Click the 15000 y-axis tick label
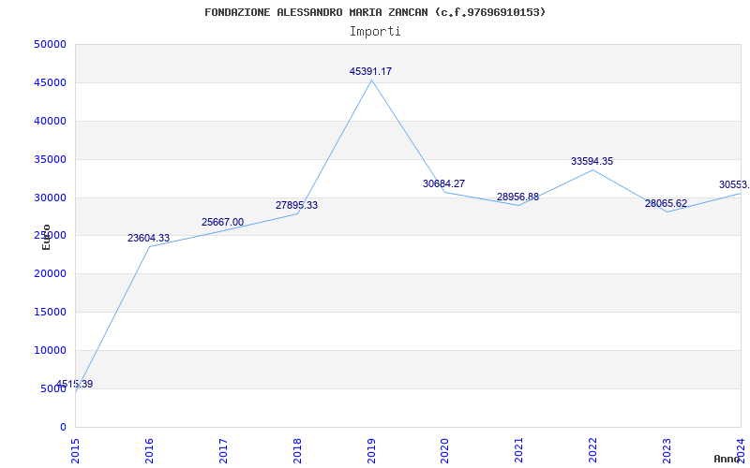Screen dimensions: 750x468 pos(51,312)
